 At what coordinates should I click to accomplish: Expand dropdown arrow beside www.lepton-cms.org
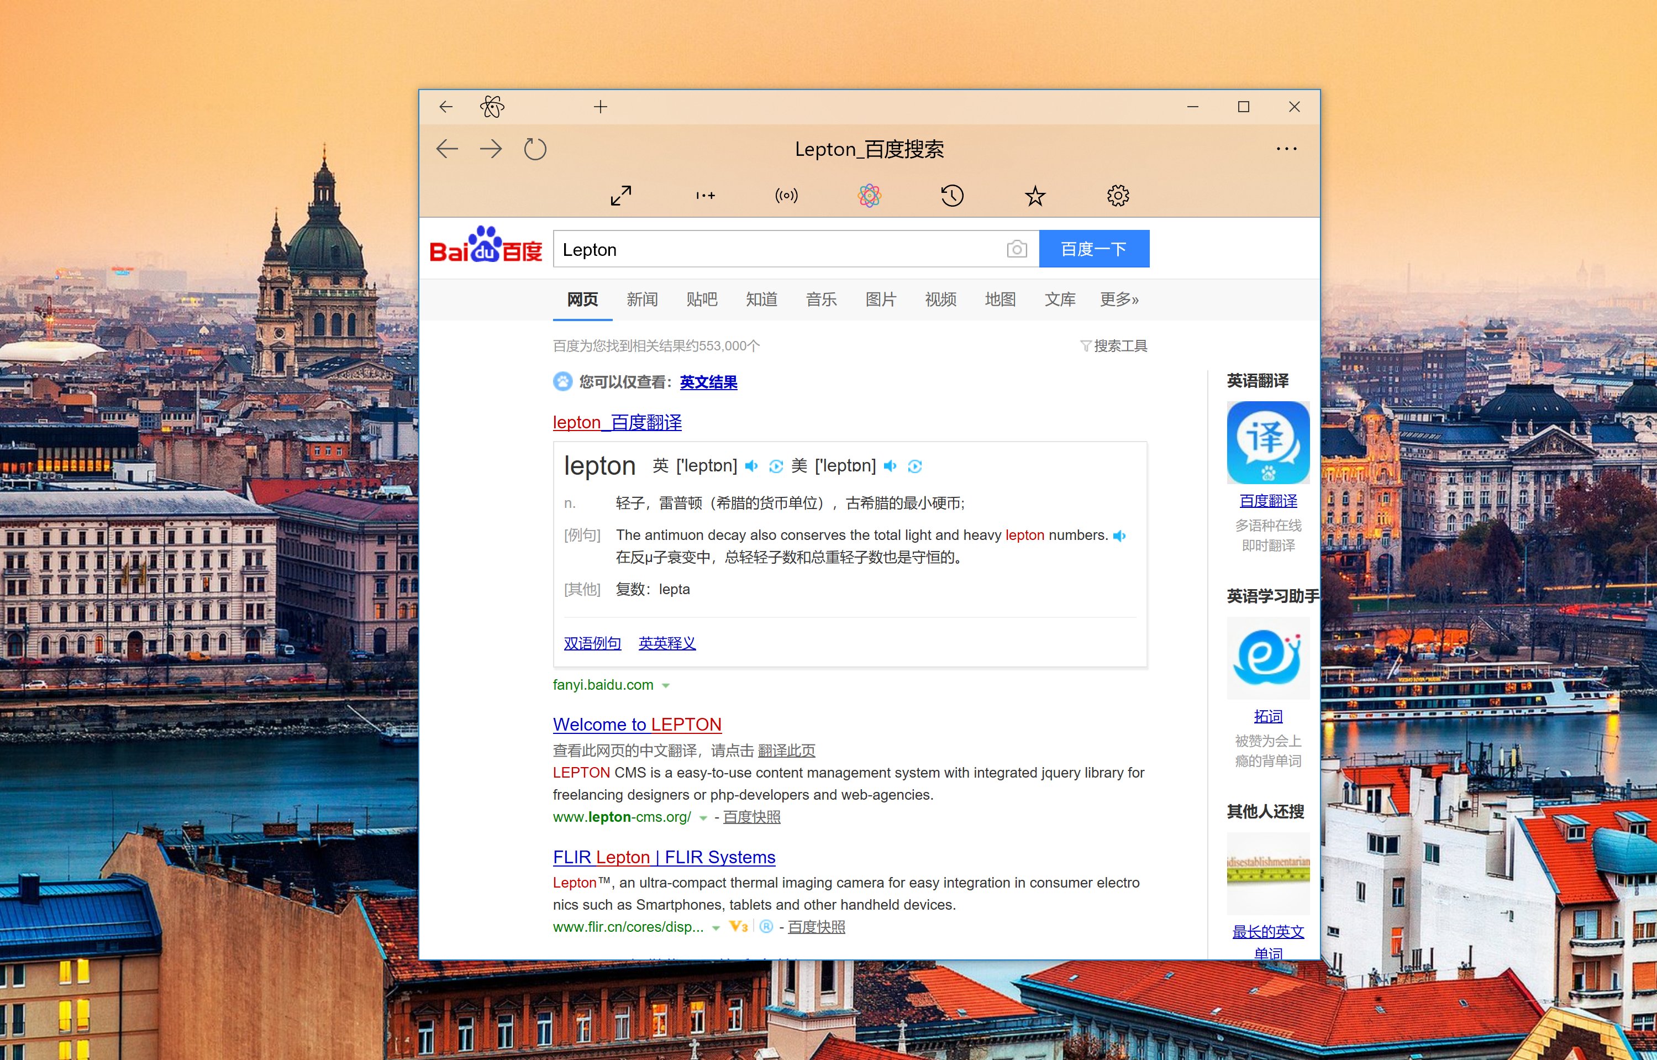(703, 818)
